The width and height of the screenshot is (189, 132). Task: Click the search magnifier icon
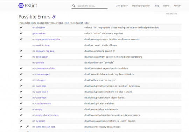click(73, 6)
